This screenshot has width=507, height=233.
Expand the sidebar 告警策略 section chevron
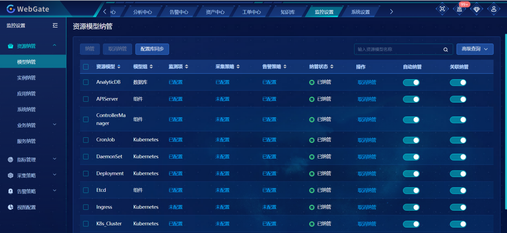coord(55,191)
